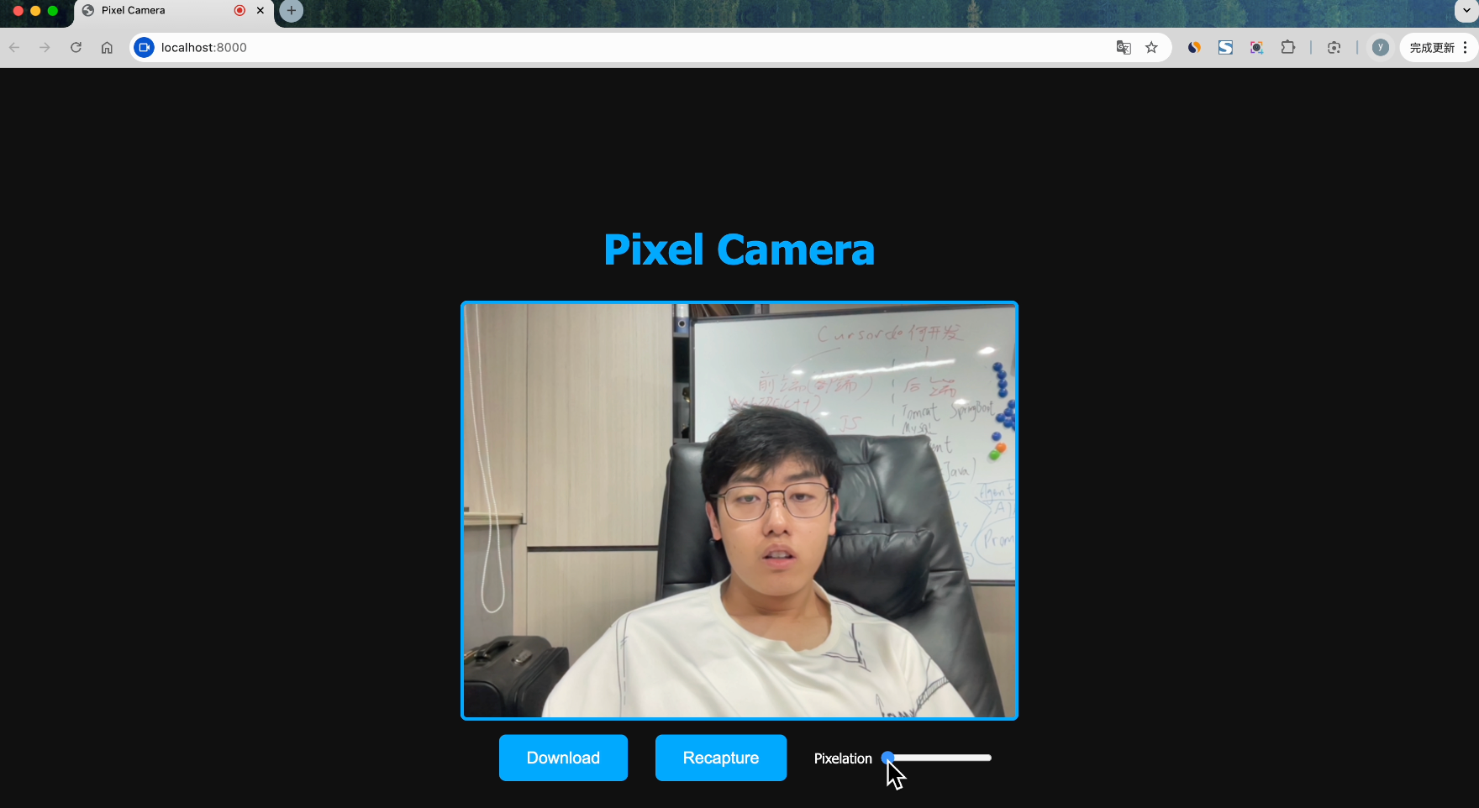1479x808 pixels.
Task: Click the captured camera photo preview
Action: click(x=739, y=511)
